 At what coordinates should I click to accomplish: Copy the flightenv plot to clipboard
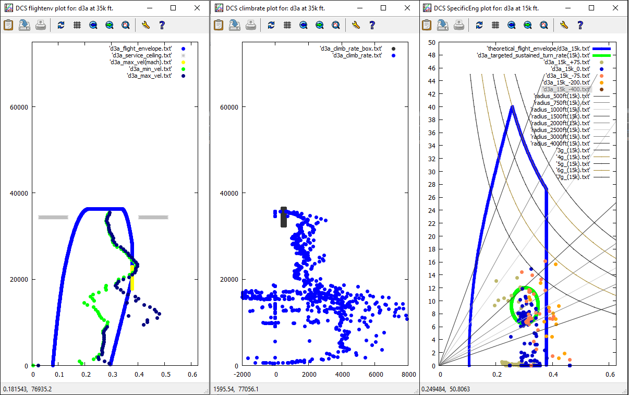tap(8, 25)
